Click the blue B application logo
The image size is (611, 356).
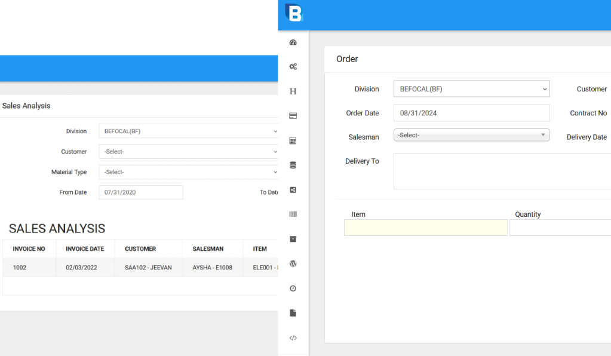coord(294,13)
